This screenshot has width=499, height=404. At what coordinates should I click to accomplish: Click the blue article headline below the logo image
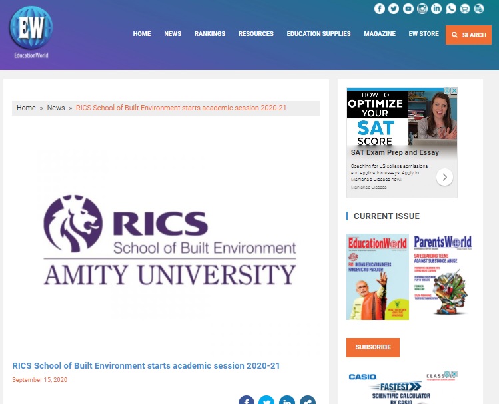[146, 366]
